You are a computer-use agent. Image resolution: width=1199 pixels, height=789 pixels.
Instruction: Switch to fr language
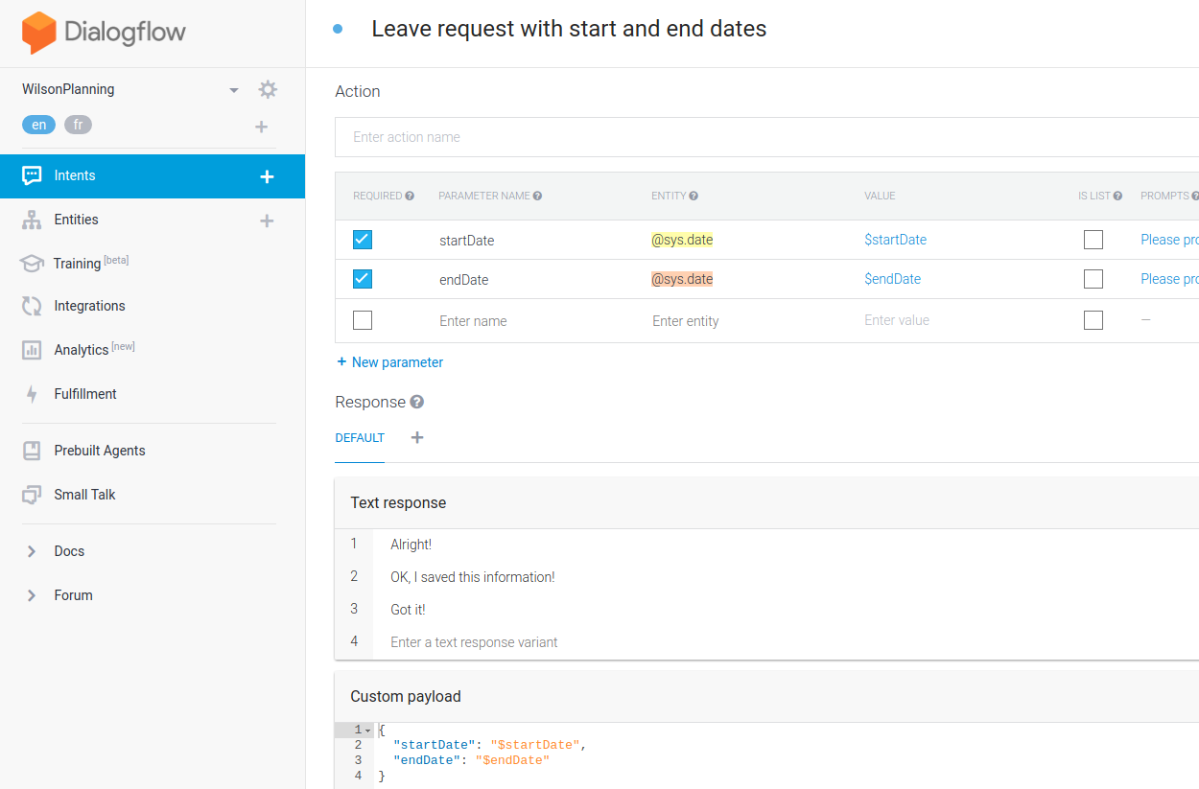(78, 125)
